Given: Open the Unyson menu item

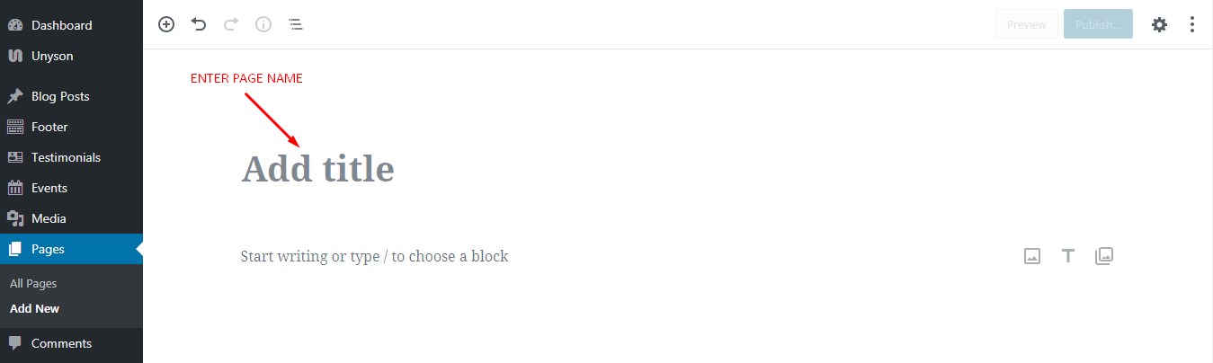Looking at the screenshot, I should [52, 56].
